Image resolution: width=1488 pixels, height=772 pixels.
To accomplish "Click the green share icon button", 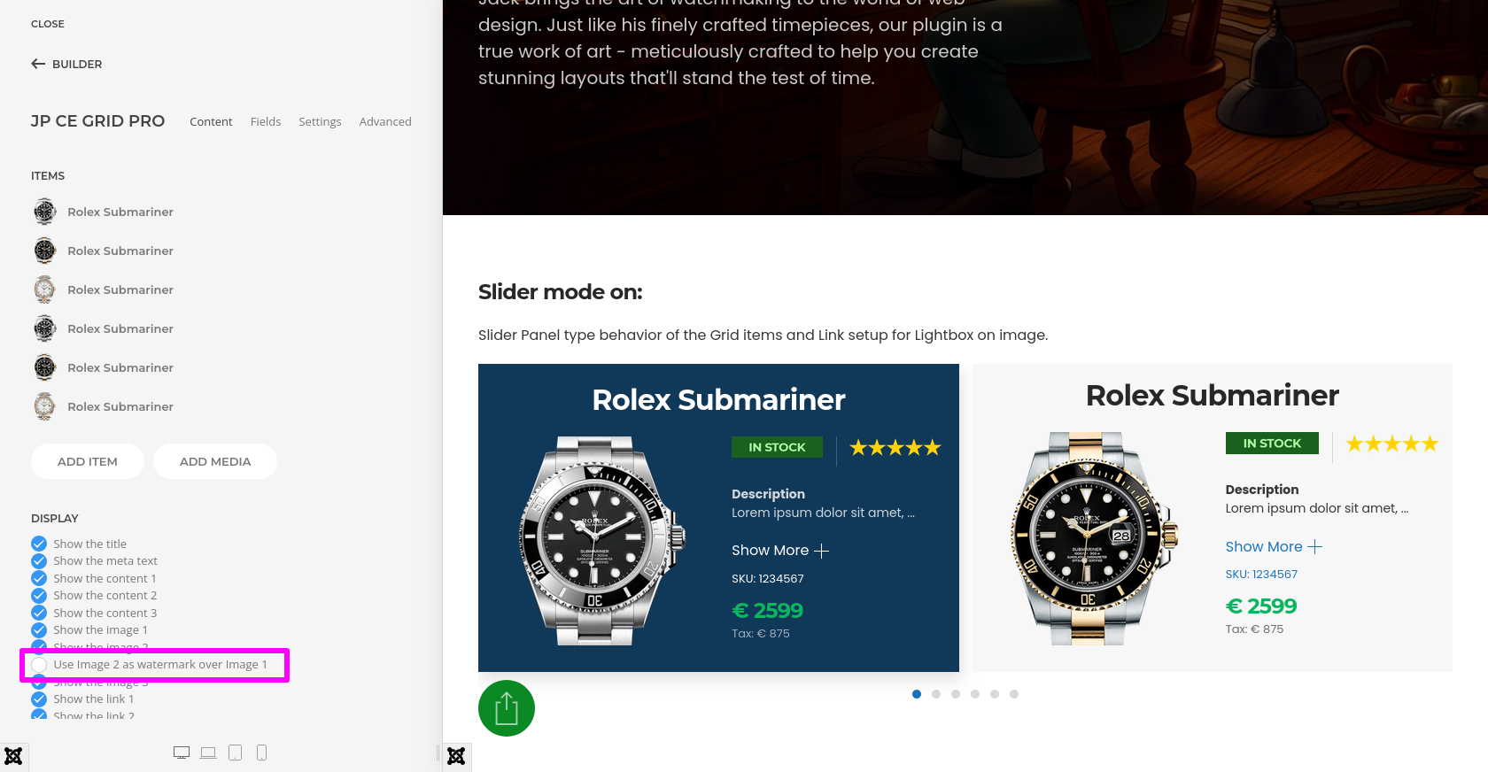I will click(x=507, y=708).
